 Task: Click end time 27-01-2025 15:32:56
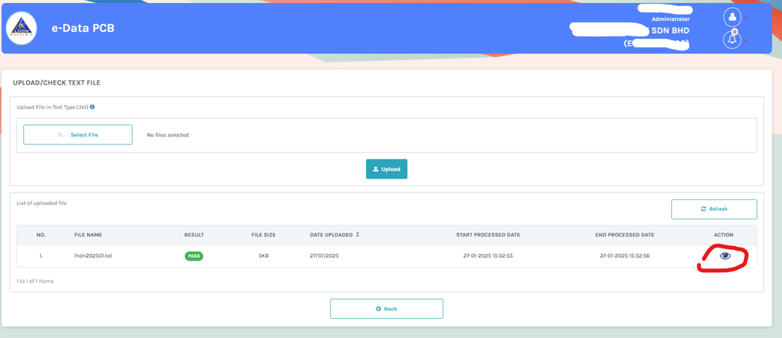pyautogui.click(x=625, y=256)
